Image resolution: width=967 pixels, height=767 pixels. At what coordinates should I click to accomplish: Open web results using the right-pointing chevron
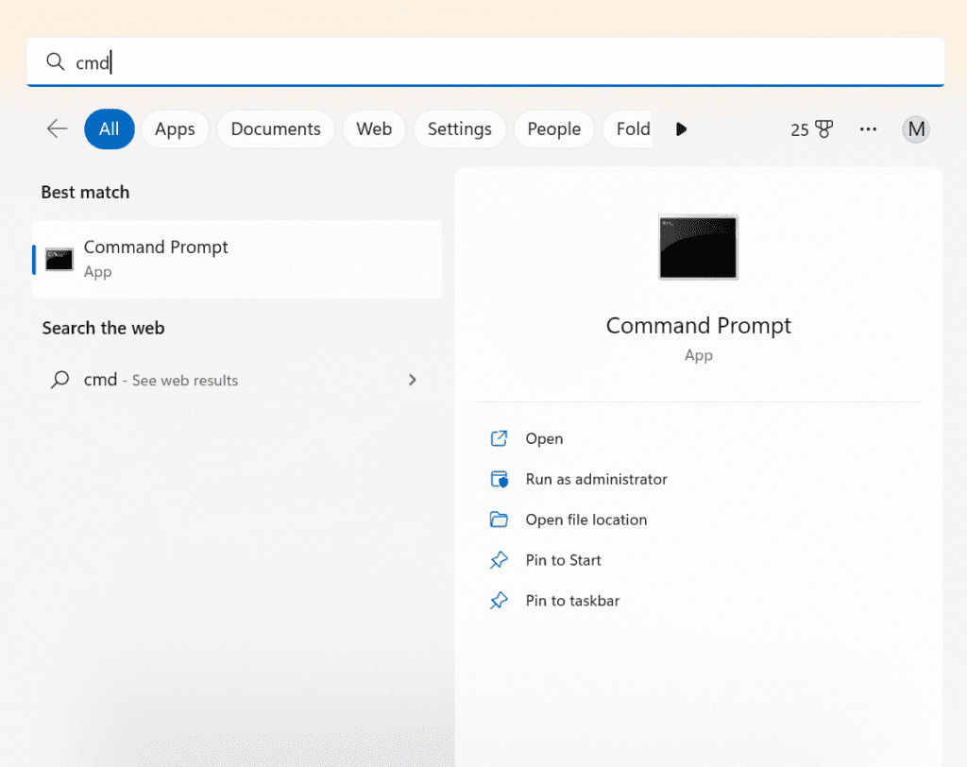coord(413,379)
